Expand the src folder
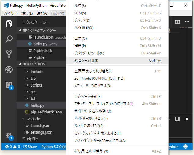Image resolution: width=194 pixels, height=155 pixels. [x=41, y=92]
